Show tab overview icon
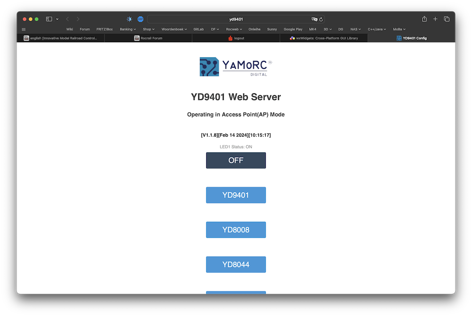The height and width of the screenshot is (316, 472). pyautogui.click(x=447, y=19)
